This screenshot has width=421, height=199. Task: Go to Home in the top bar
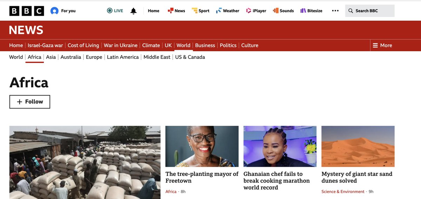coord(154,11)
